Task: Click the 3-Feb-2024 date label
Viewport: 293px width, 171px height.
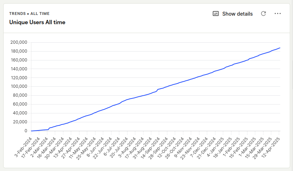Action: click(23, 147)
